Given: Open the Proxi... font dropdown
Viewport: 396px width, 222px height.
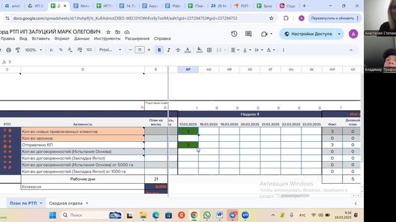Looking at the screenshot, I should 110,50.
